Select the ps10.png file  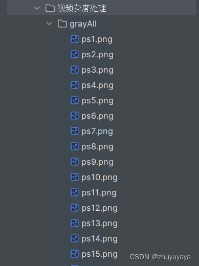[x=99, y=178]
